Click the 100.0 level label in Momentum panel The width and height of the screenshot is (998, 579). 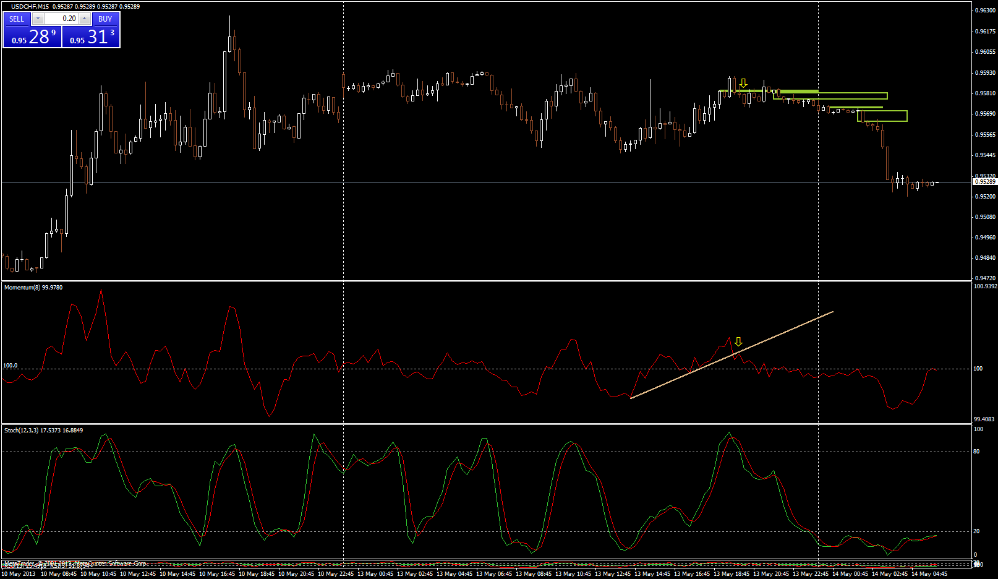click(9, 366)
